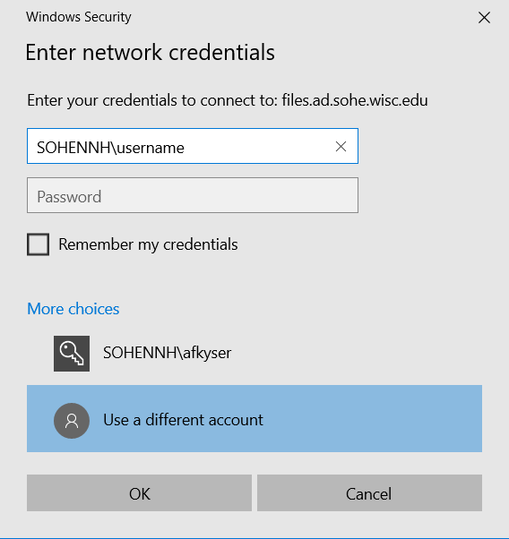Select the key icon for SOHENNH\afkyser
This screenshot has height=539, width=509.
coord(72,354)
